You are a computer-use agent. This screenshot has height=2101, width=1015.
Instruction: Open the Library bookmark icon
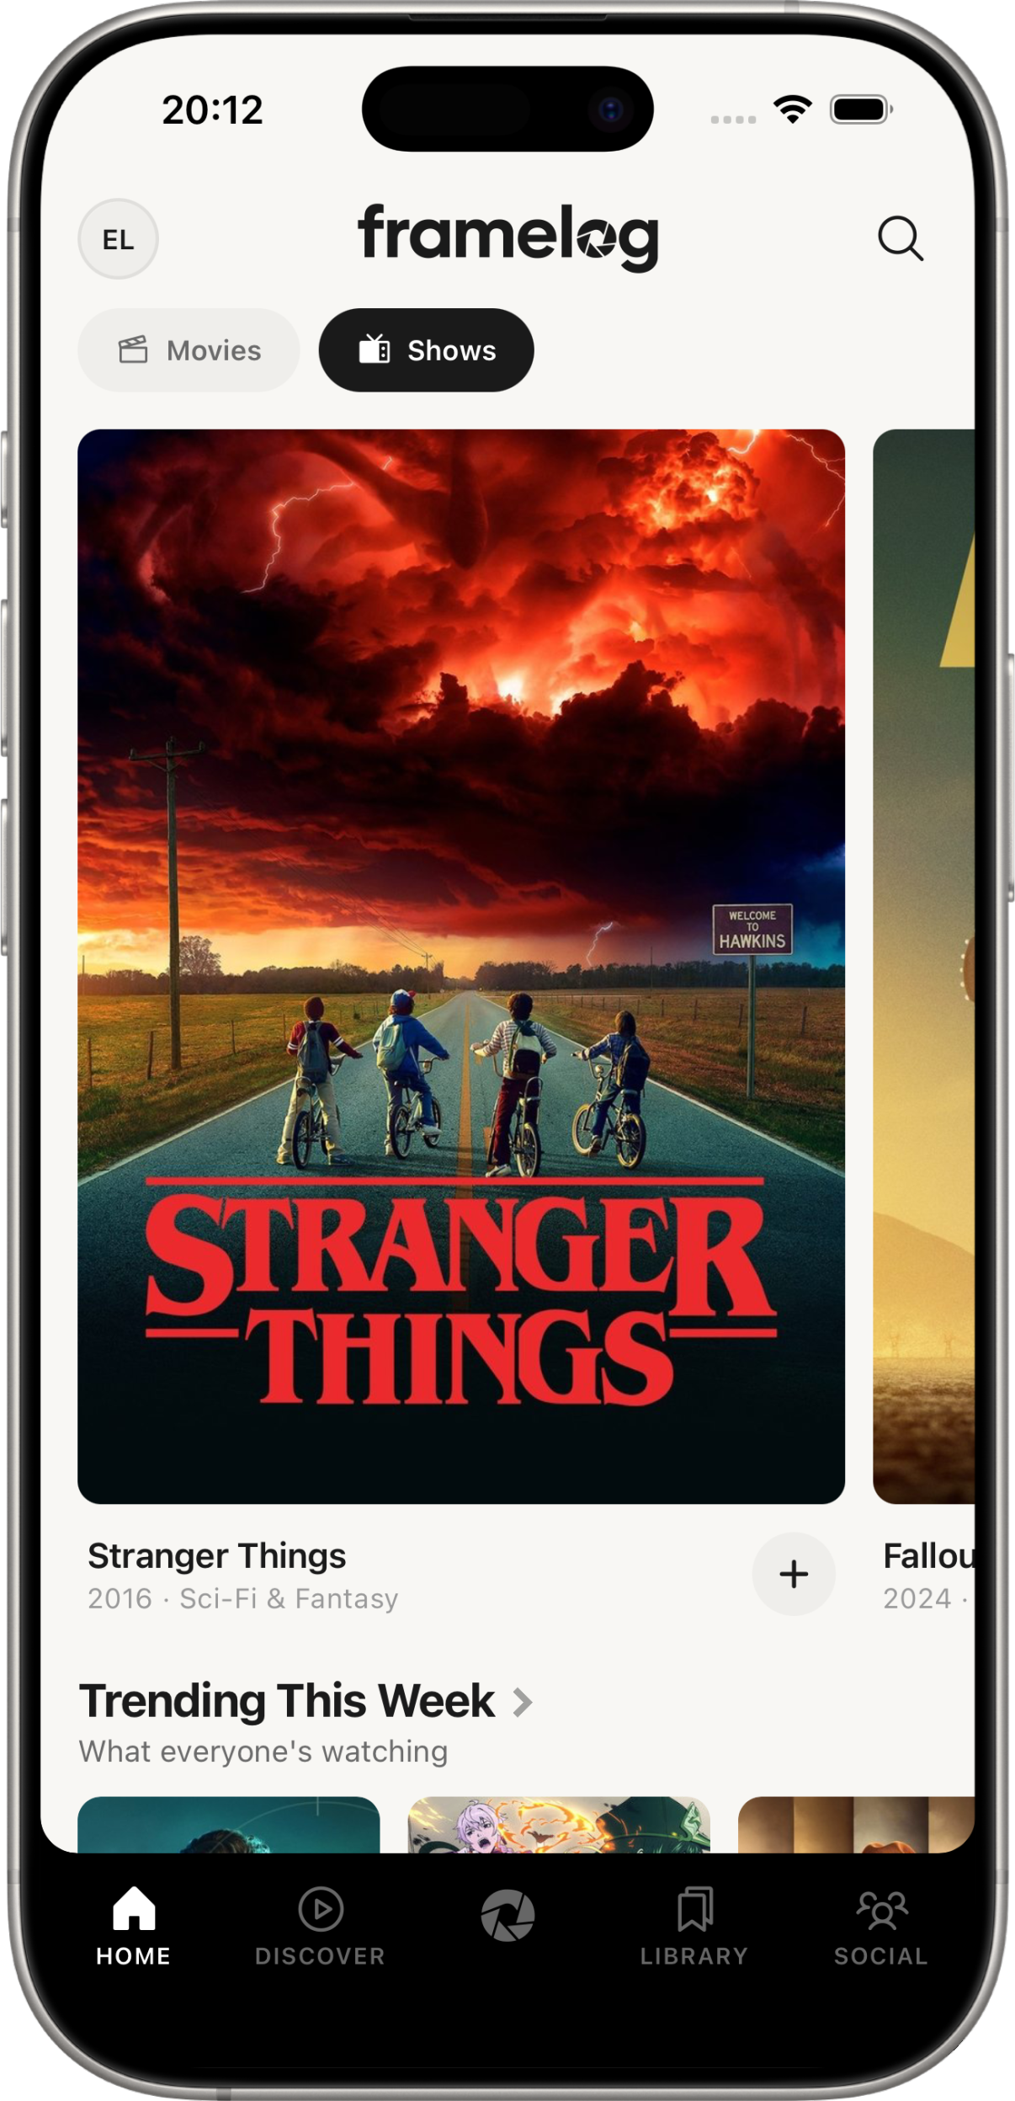click(694, 1909)
